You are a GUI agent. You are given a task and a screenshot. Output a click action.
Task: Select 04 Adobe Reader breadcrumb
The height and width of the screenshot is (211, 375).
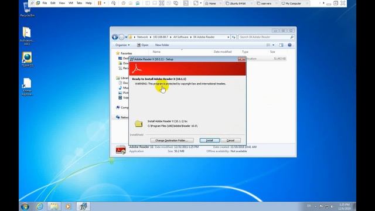(204, 37)
